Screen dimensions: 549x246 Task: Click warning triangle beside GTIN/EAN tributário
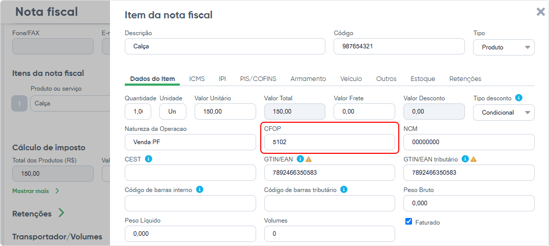coord(474,159)
